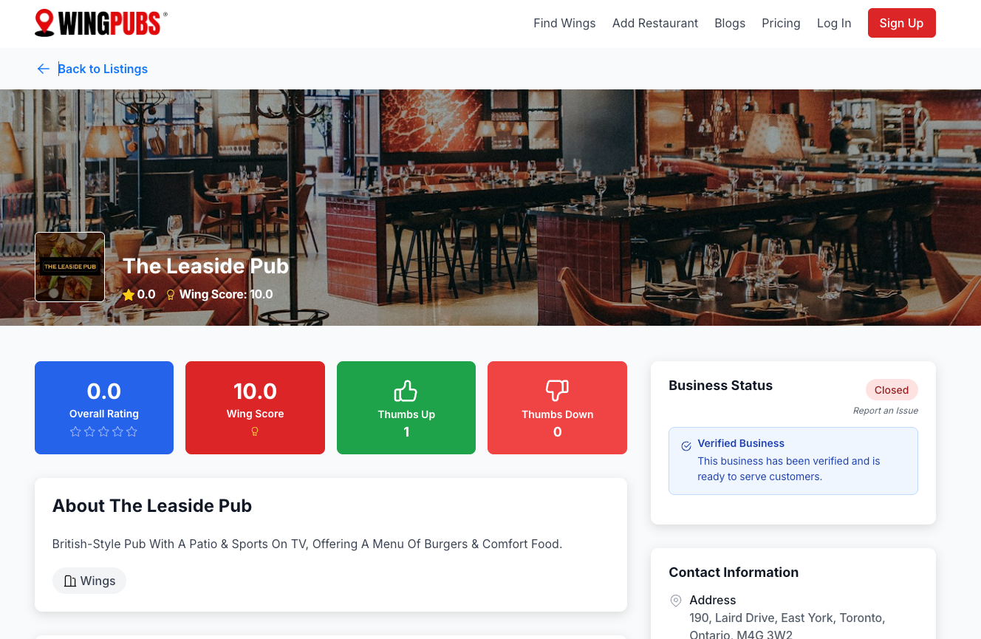Click the Verified Business label

[x=741, y=443]
